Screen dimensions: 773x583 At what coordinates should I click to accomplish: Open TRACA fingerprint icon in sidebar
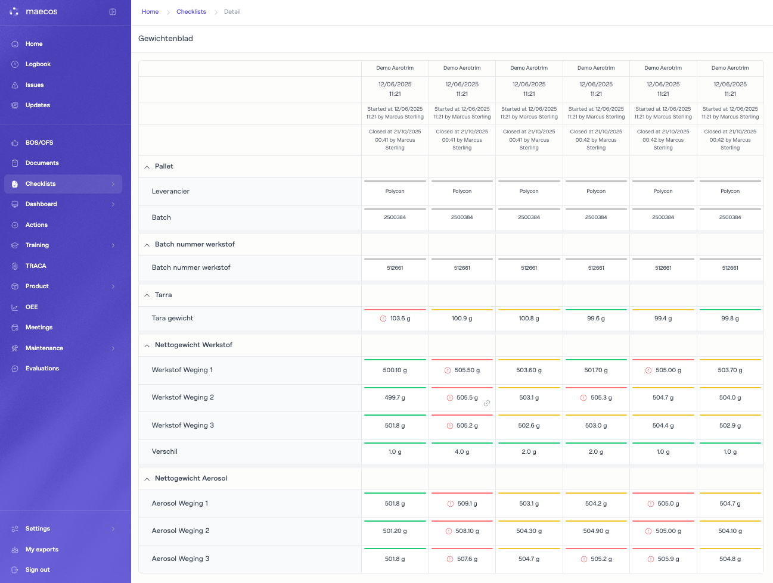(x=15, y=266)
